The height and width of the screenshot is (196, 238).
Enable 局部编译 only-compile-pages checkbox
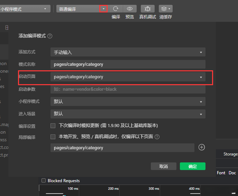point(53,137)
